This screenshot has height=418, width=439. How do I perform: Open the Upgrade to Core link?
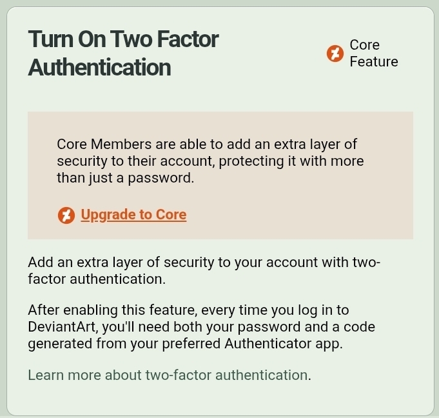(x=133, y=215)
